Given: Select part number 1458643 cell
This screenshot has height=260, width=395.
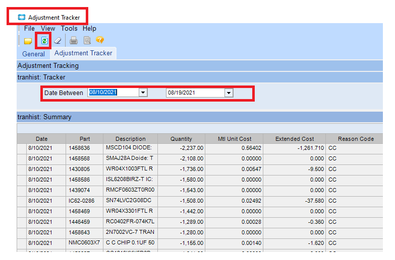Looking at the screenshot, I should 85,232.
